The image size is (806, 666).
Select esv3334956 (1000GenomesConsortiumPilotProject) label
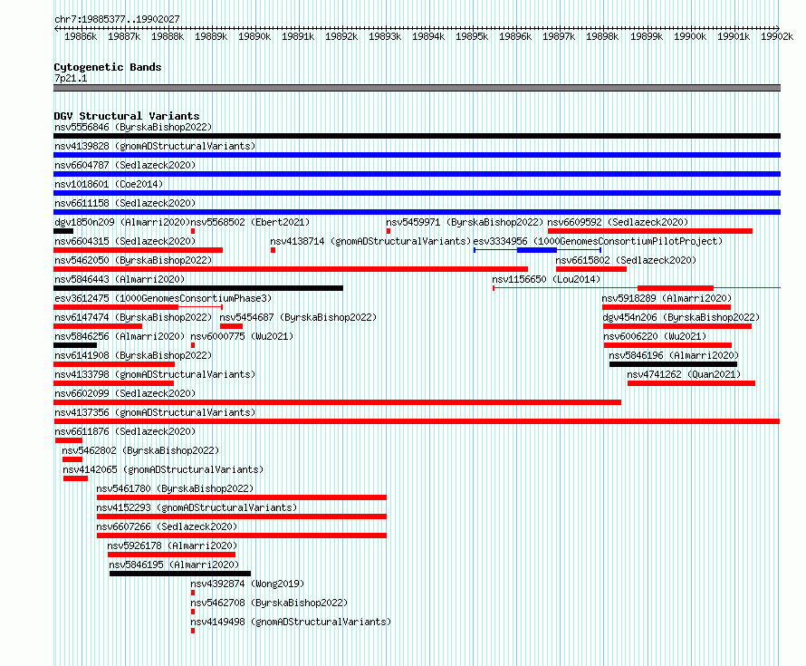pyautogui.click(x=598, y=241)
